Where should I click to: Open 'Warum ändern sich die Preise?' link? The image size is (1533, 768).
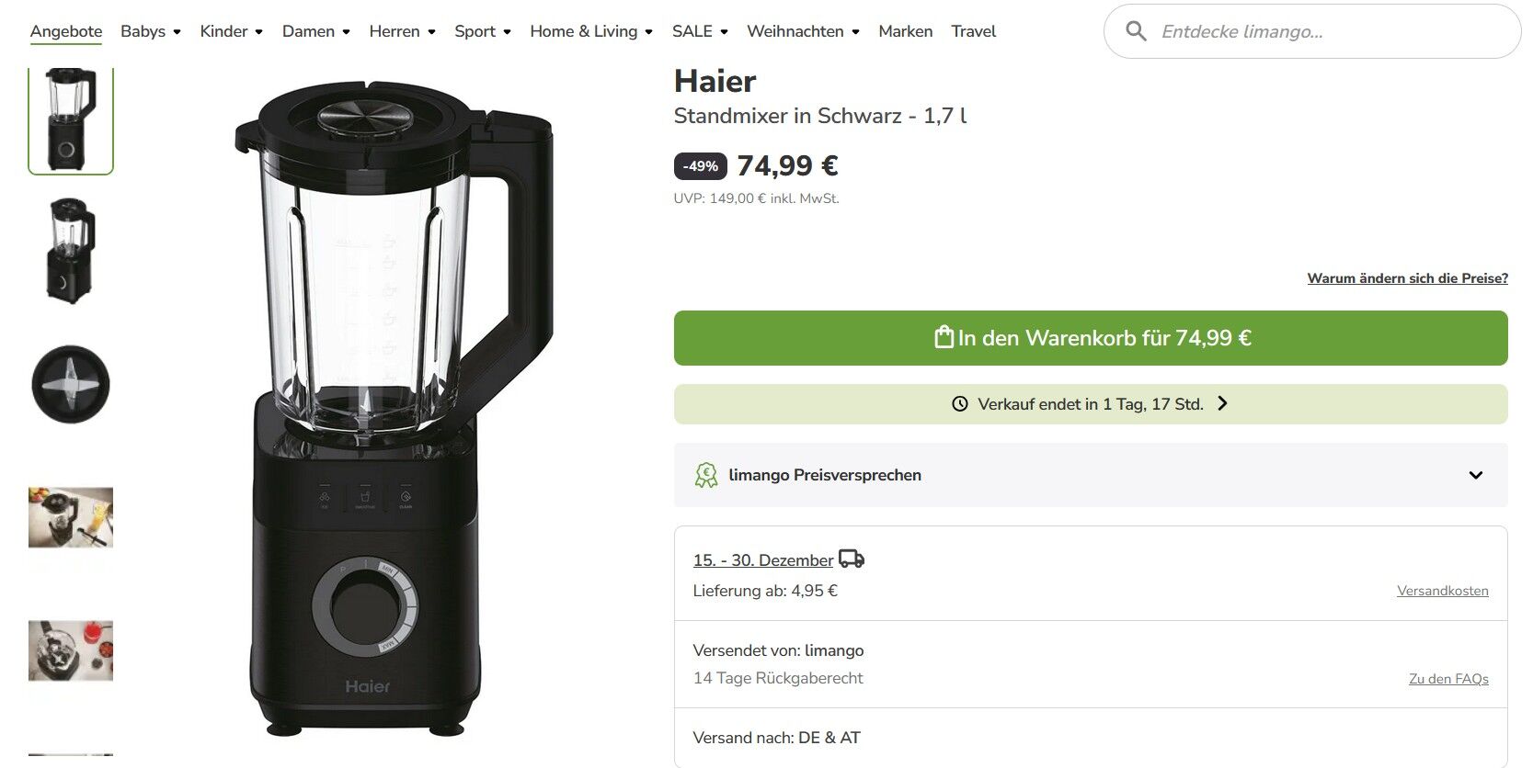(x=1407, y=278)
